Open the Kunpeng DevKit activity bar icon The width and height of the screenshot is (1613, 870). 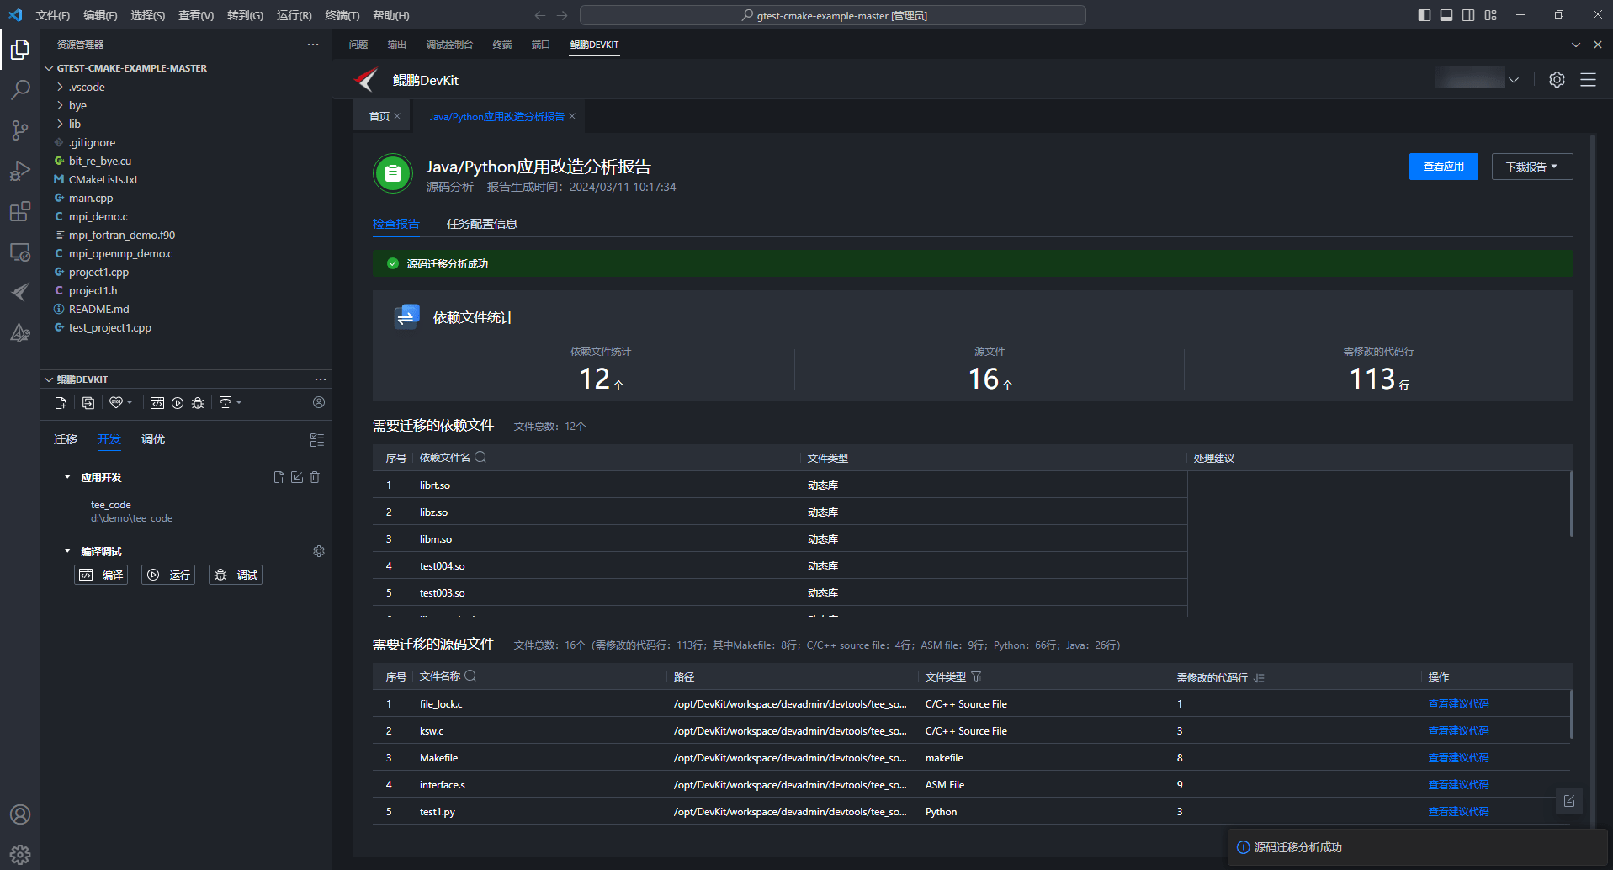pos(20,292)
